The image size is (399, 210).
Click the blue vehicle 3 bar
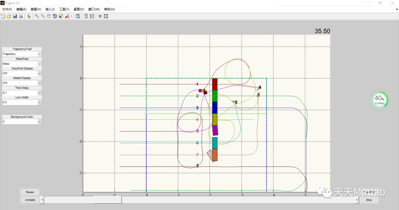point(215,108)
